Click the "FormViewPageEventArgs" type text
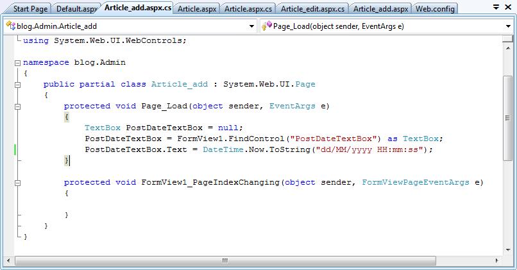 (x=416, y=182)
